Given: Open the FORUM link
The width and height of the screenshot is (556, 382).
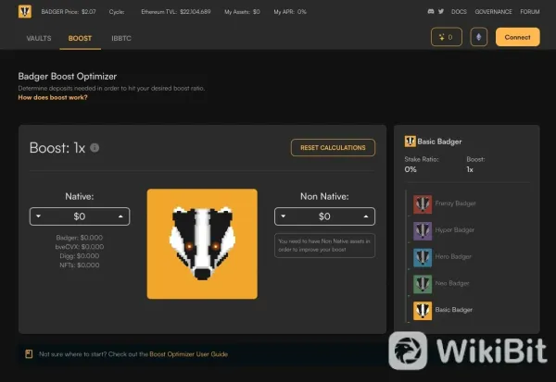Looking at the screenshot, I should [x=530, y=12].
